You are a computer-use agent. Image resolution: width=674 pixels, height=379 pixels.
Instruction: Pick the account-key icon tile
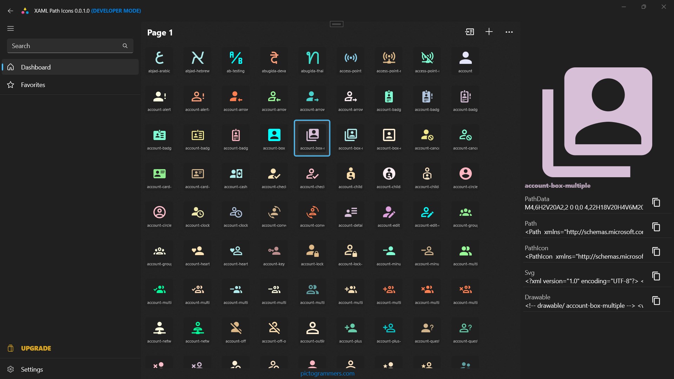pyautogui.click(x=274, y=254)
